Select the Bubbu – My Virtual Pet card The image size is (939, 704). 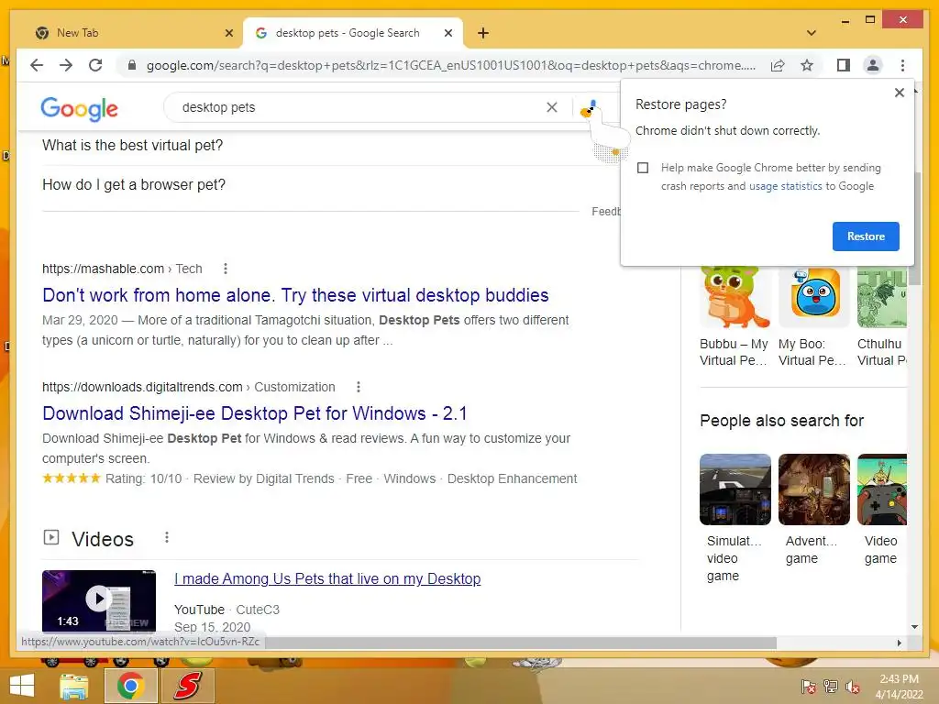coord(735,318)
